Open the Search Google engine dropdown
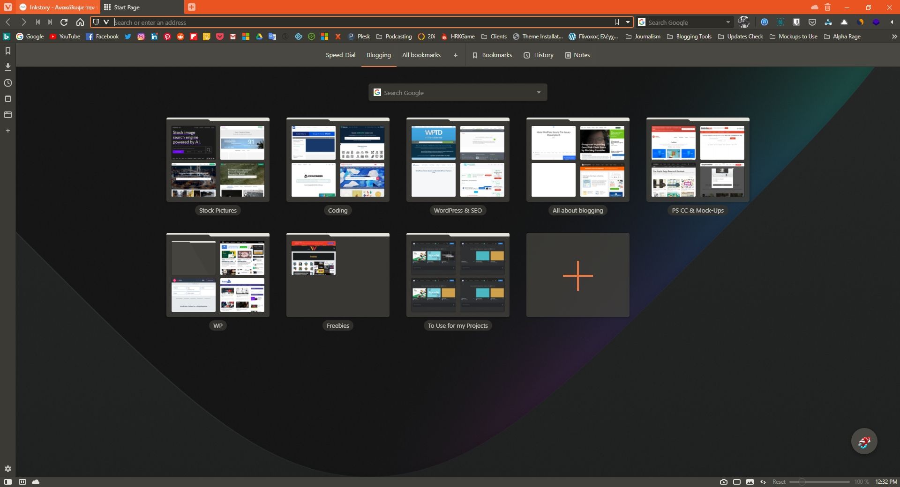 pyautogui.click(x=727, y=22)
